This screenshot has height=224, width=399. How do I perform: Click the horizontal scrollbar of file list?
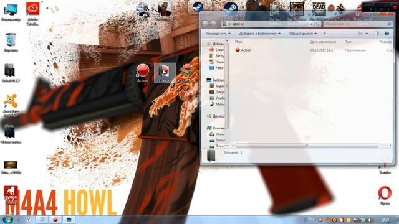click(x=307, y=146)
